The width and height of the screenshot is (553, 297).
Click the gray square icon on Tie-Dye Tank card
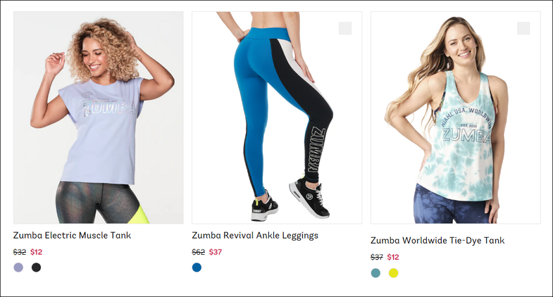tap(523, 28)
